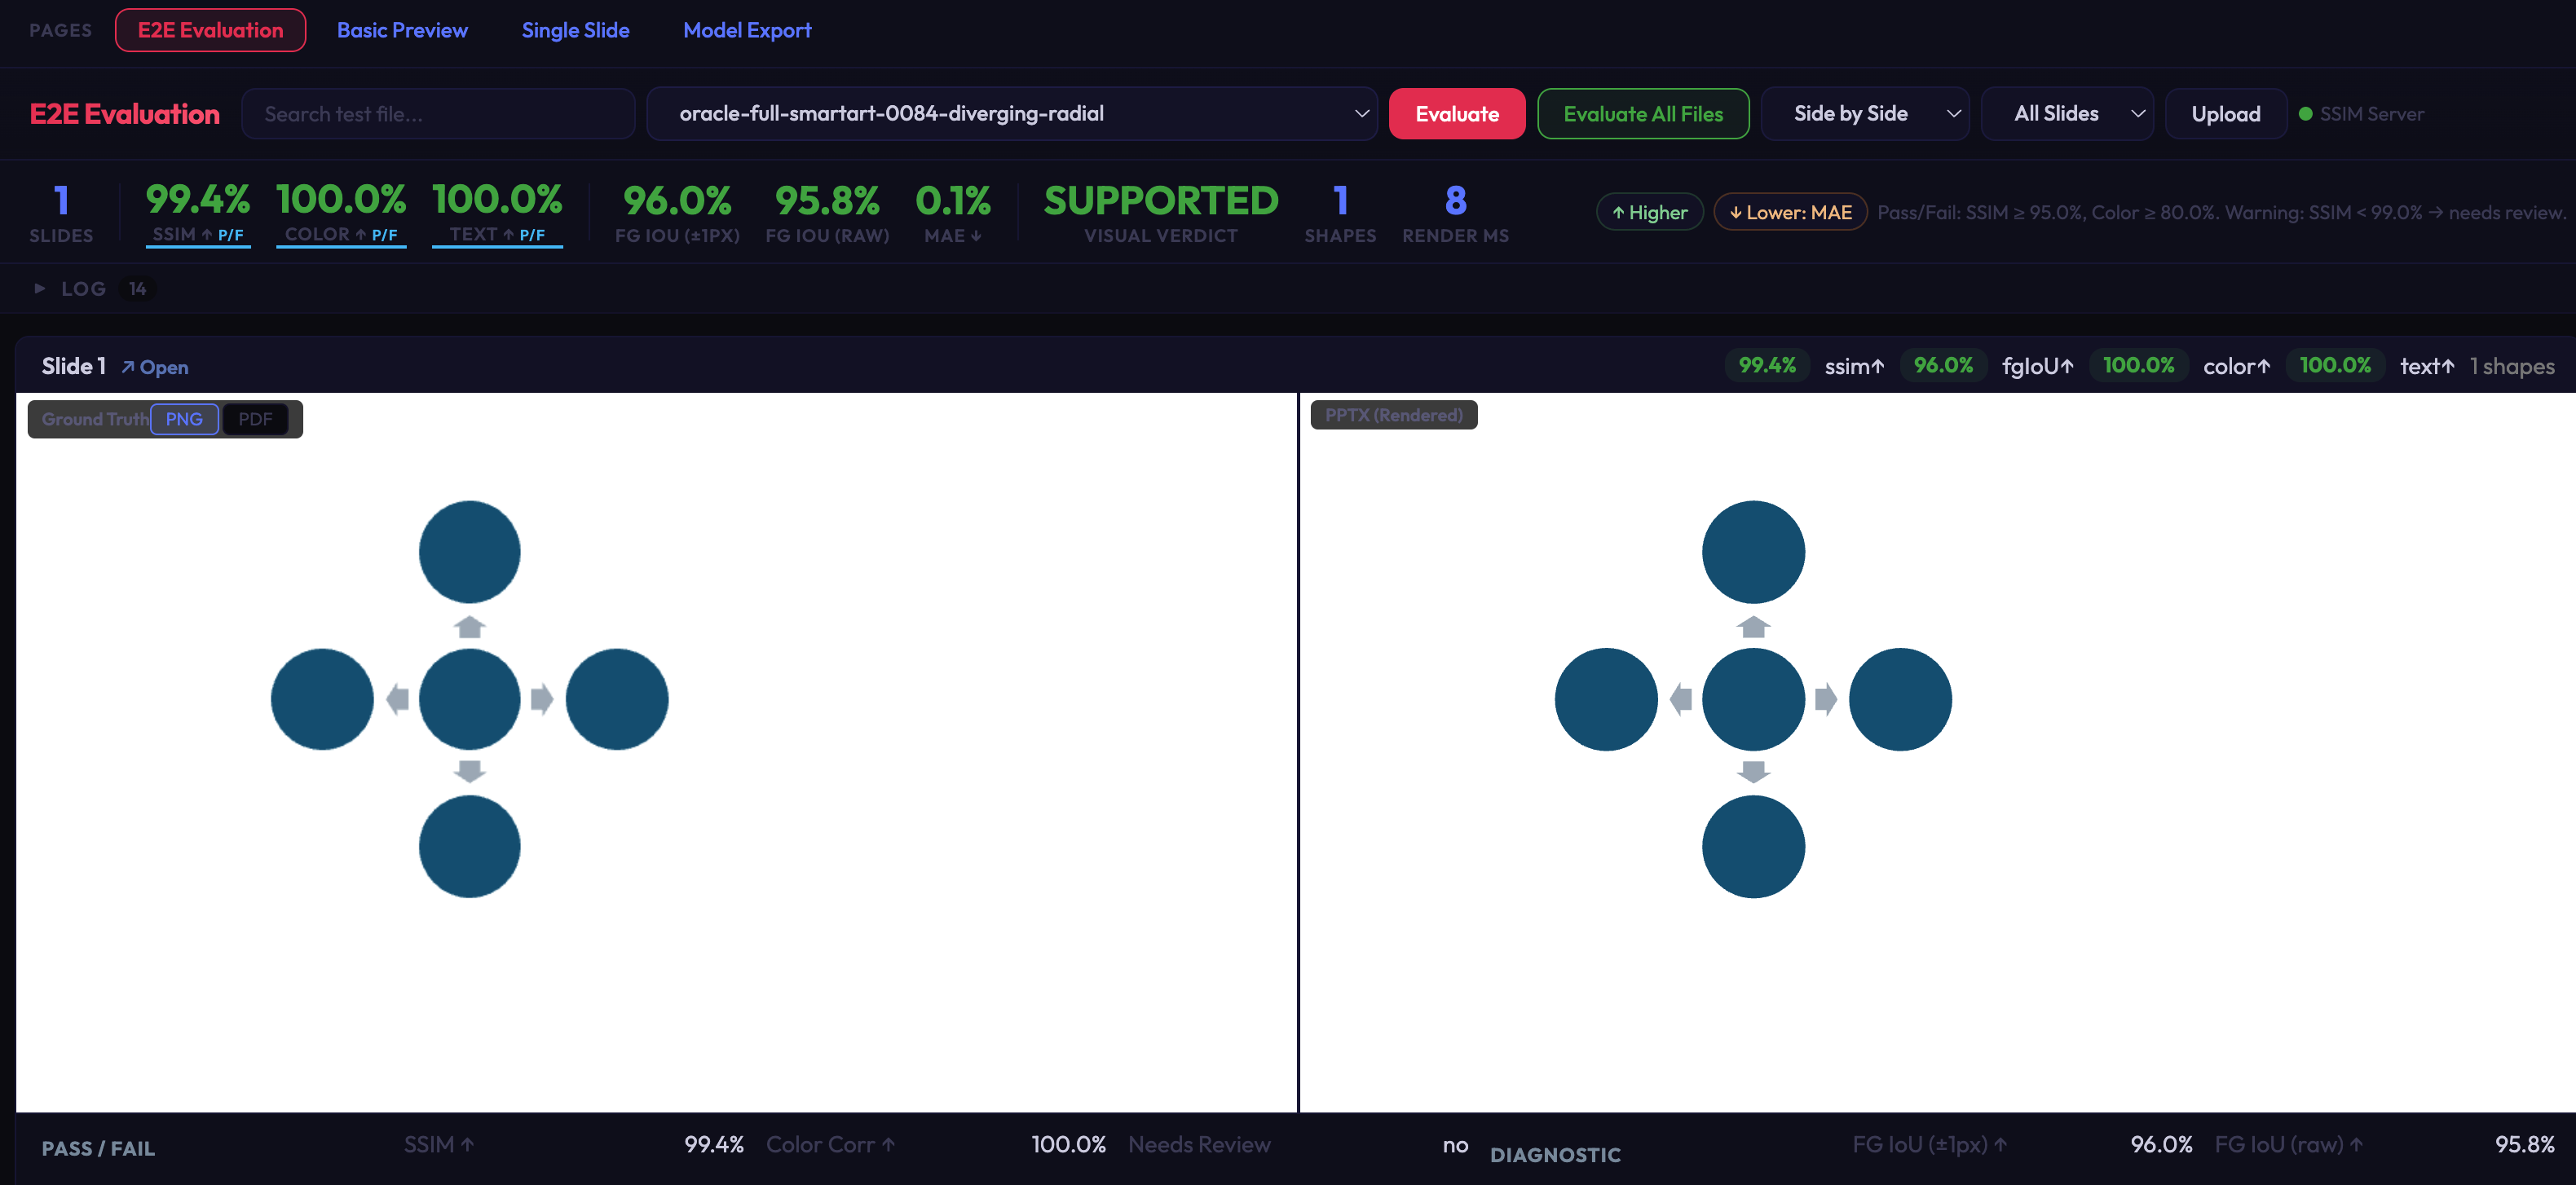Click up arrow in rendered PPTX diagram
2576x1185 pixels.
point(1753,627)
